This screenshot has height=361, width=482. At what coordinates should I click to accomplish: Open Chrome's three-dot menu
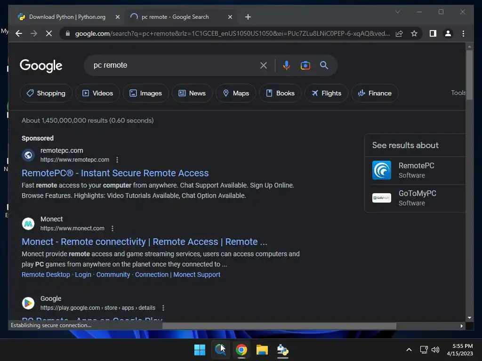[463, 33]
